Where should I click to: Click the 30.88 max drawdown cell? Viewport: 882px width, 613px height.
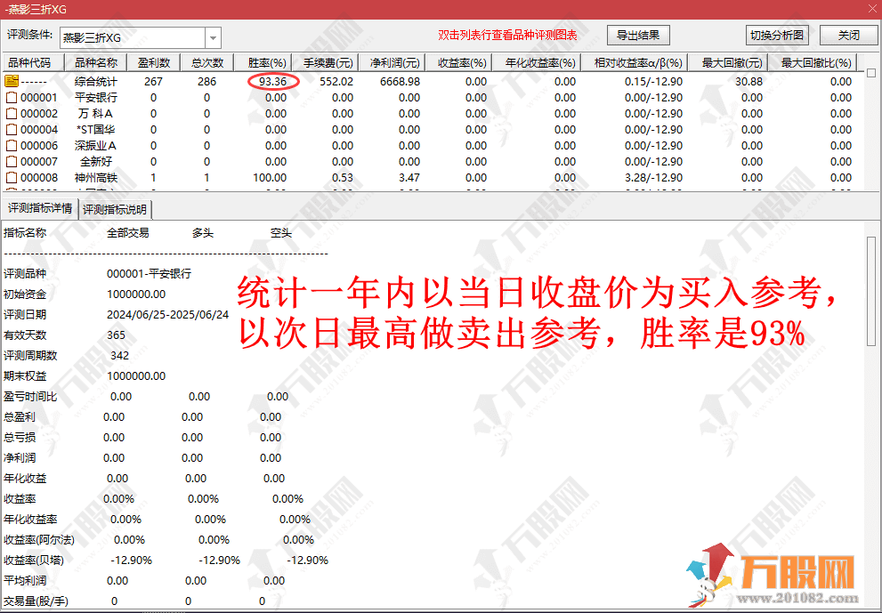point(748,82)
